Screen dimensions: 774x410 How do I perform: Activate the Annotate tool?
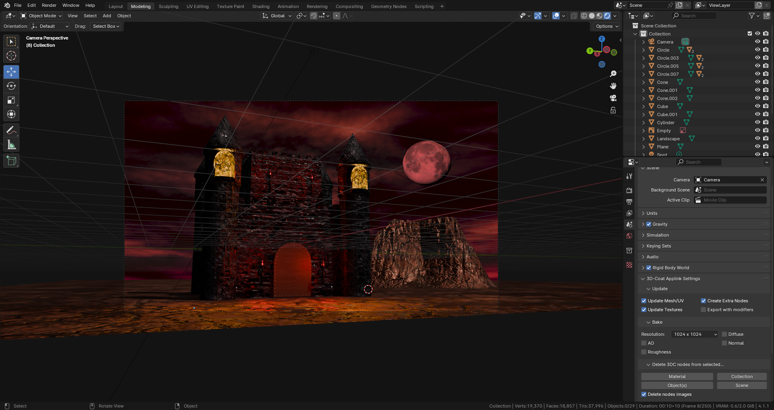click(x=11, y=130)
